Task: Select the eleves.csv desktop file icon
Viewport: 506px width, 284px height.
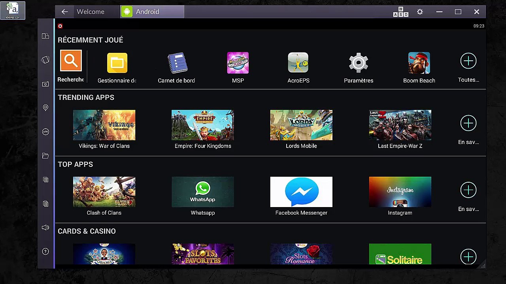Action: [x=13, y=11]
